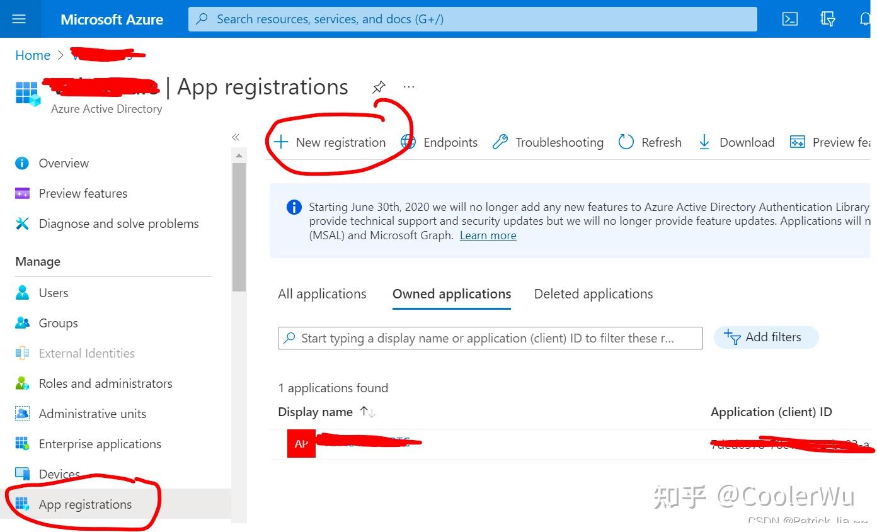Click the Users sidebar icon
This screenshot has height=532, width=877.
coord(22,293)
